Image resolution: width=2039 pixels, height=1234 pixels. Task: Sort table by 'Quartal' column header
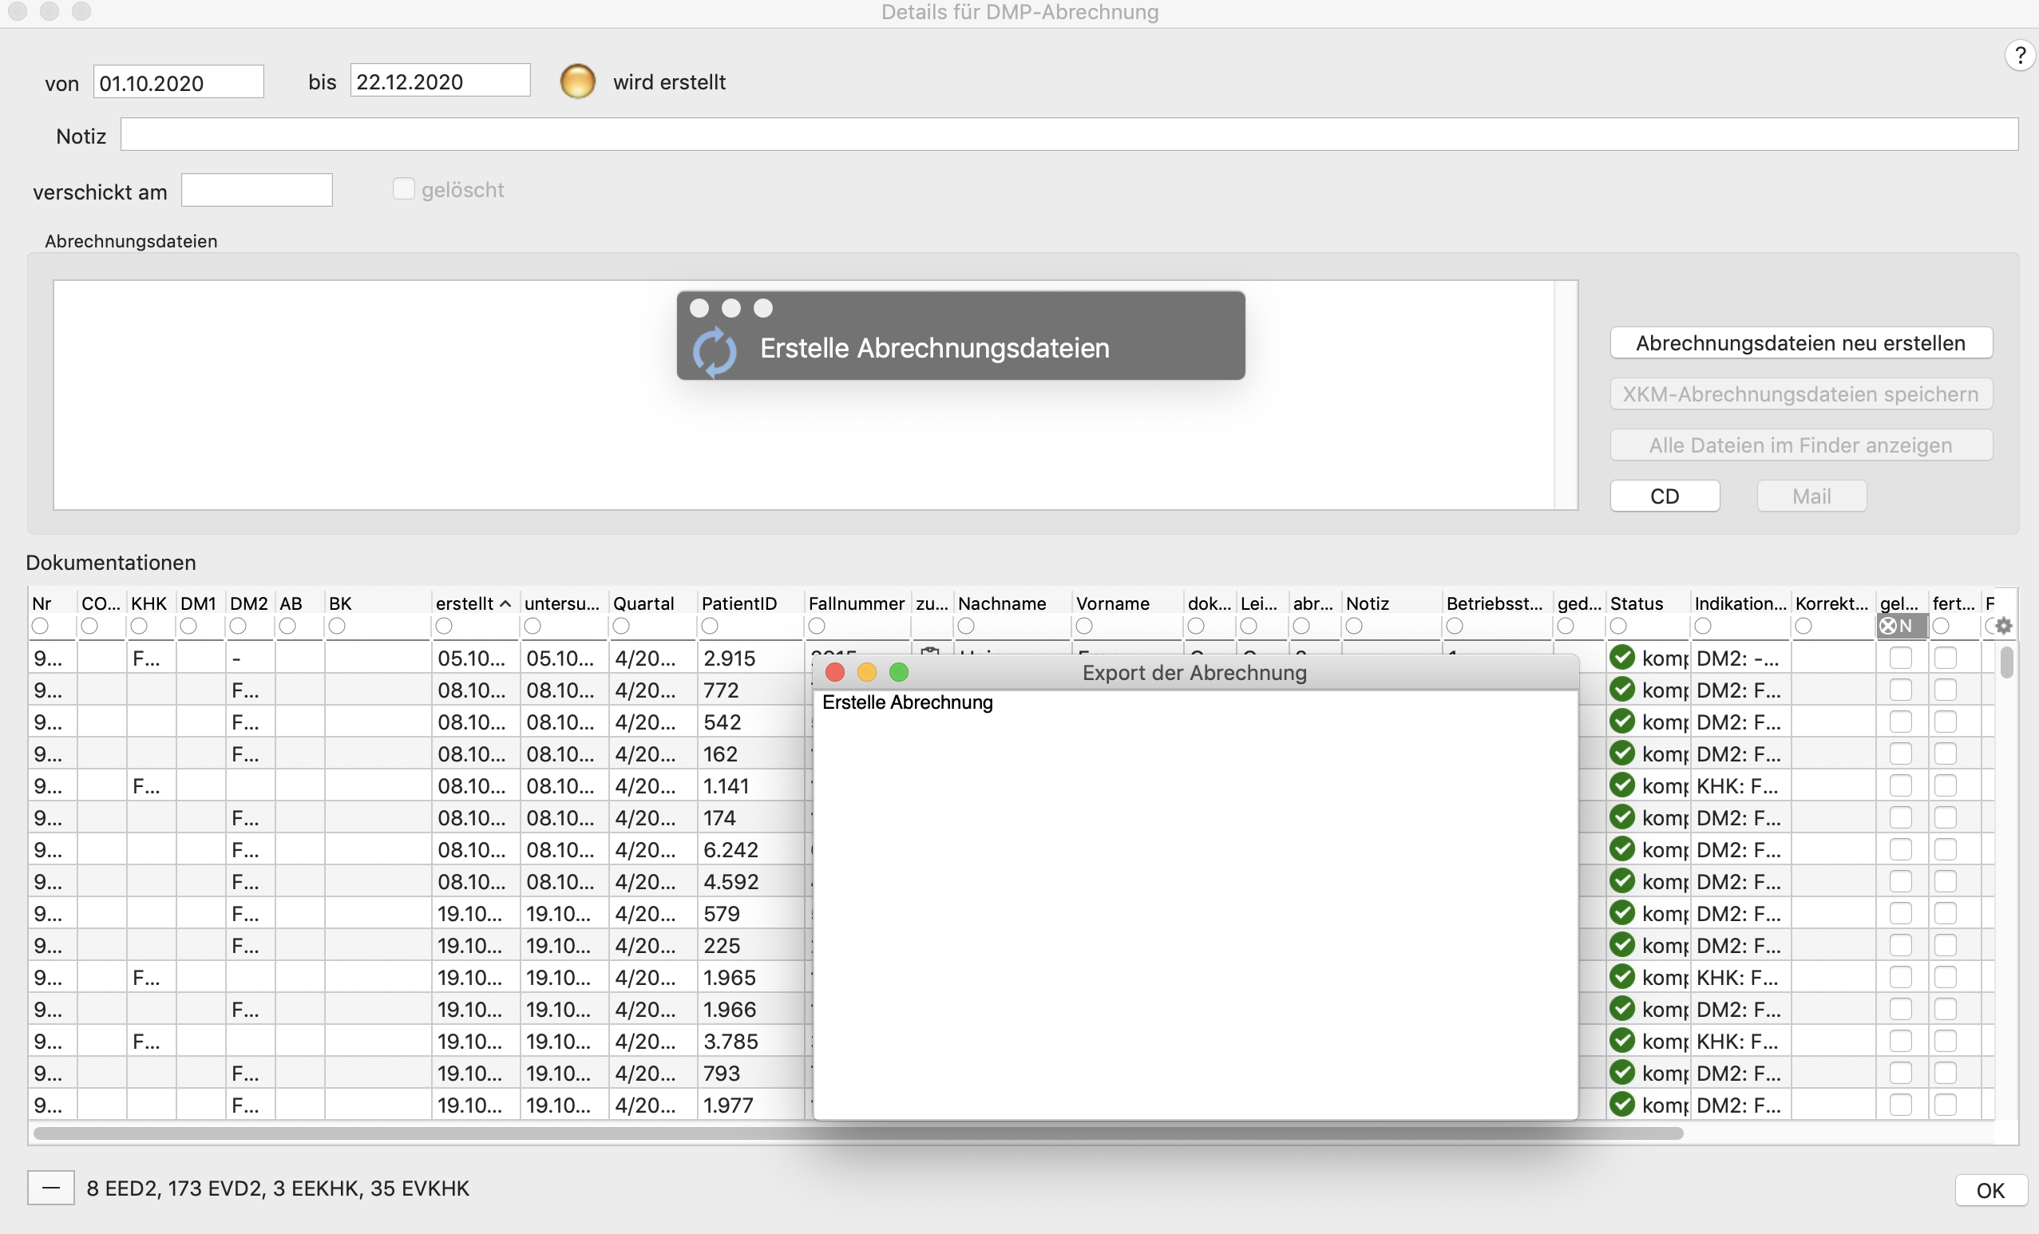(x=643, y=603)
